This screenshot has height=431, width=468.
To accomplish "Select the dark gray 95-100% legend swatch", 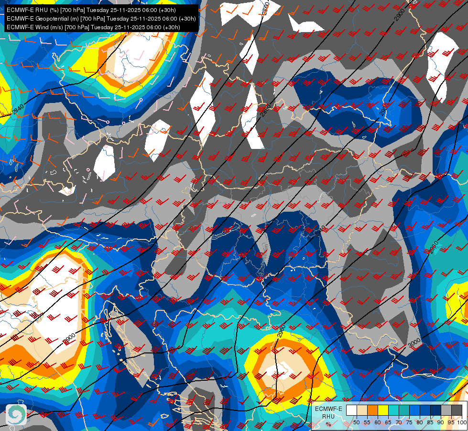I will (457, 410).
